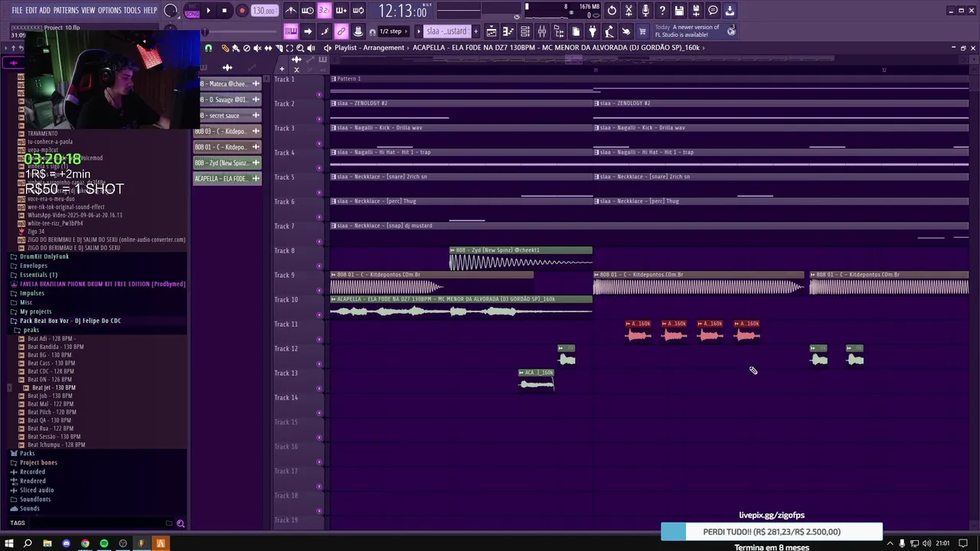980x551 pixels.
Task: Click the download content library icon
Action: [730, 11]
